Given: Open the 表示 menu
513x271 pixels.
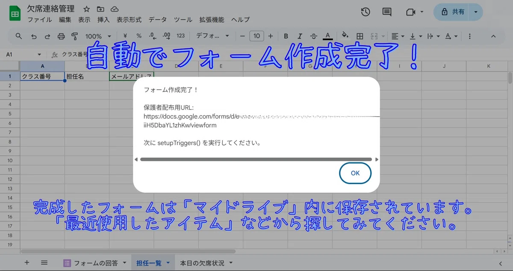Looking at the screenshot, I should (x=84, y=20).
